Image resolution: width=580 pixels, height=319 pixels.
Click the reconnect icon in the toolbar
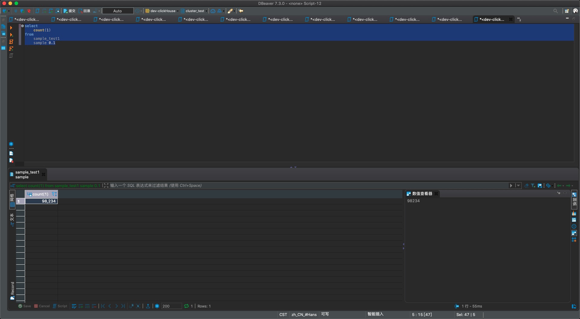pos(22,11)
